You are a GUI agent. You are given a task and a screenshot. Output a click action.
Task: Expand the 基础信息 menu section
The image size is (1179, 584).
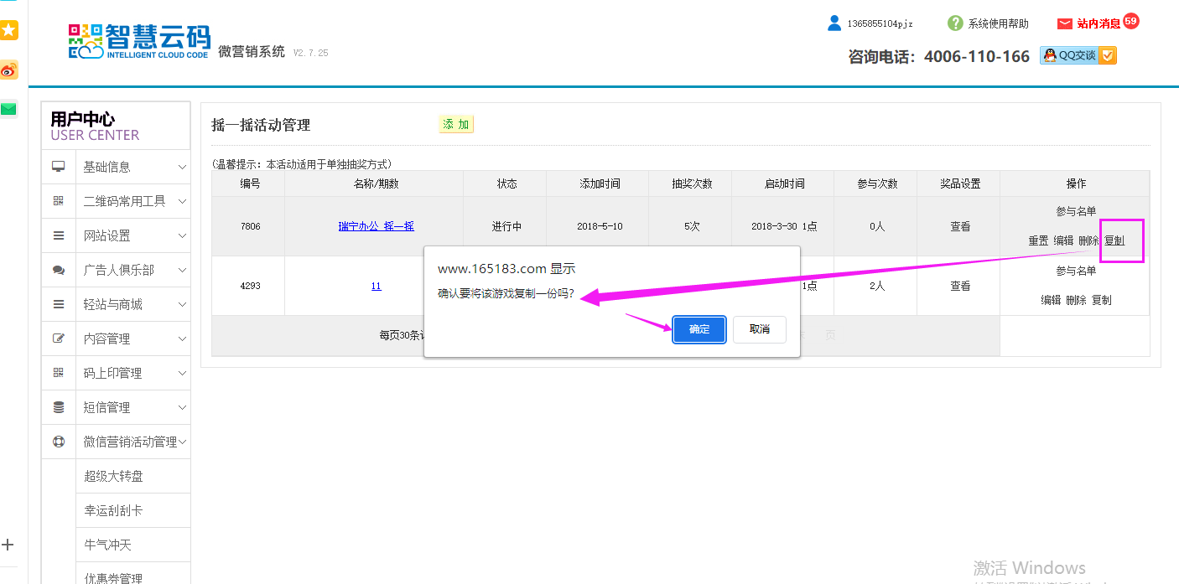click(x=116, y=167)
